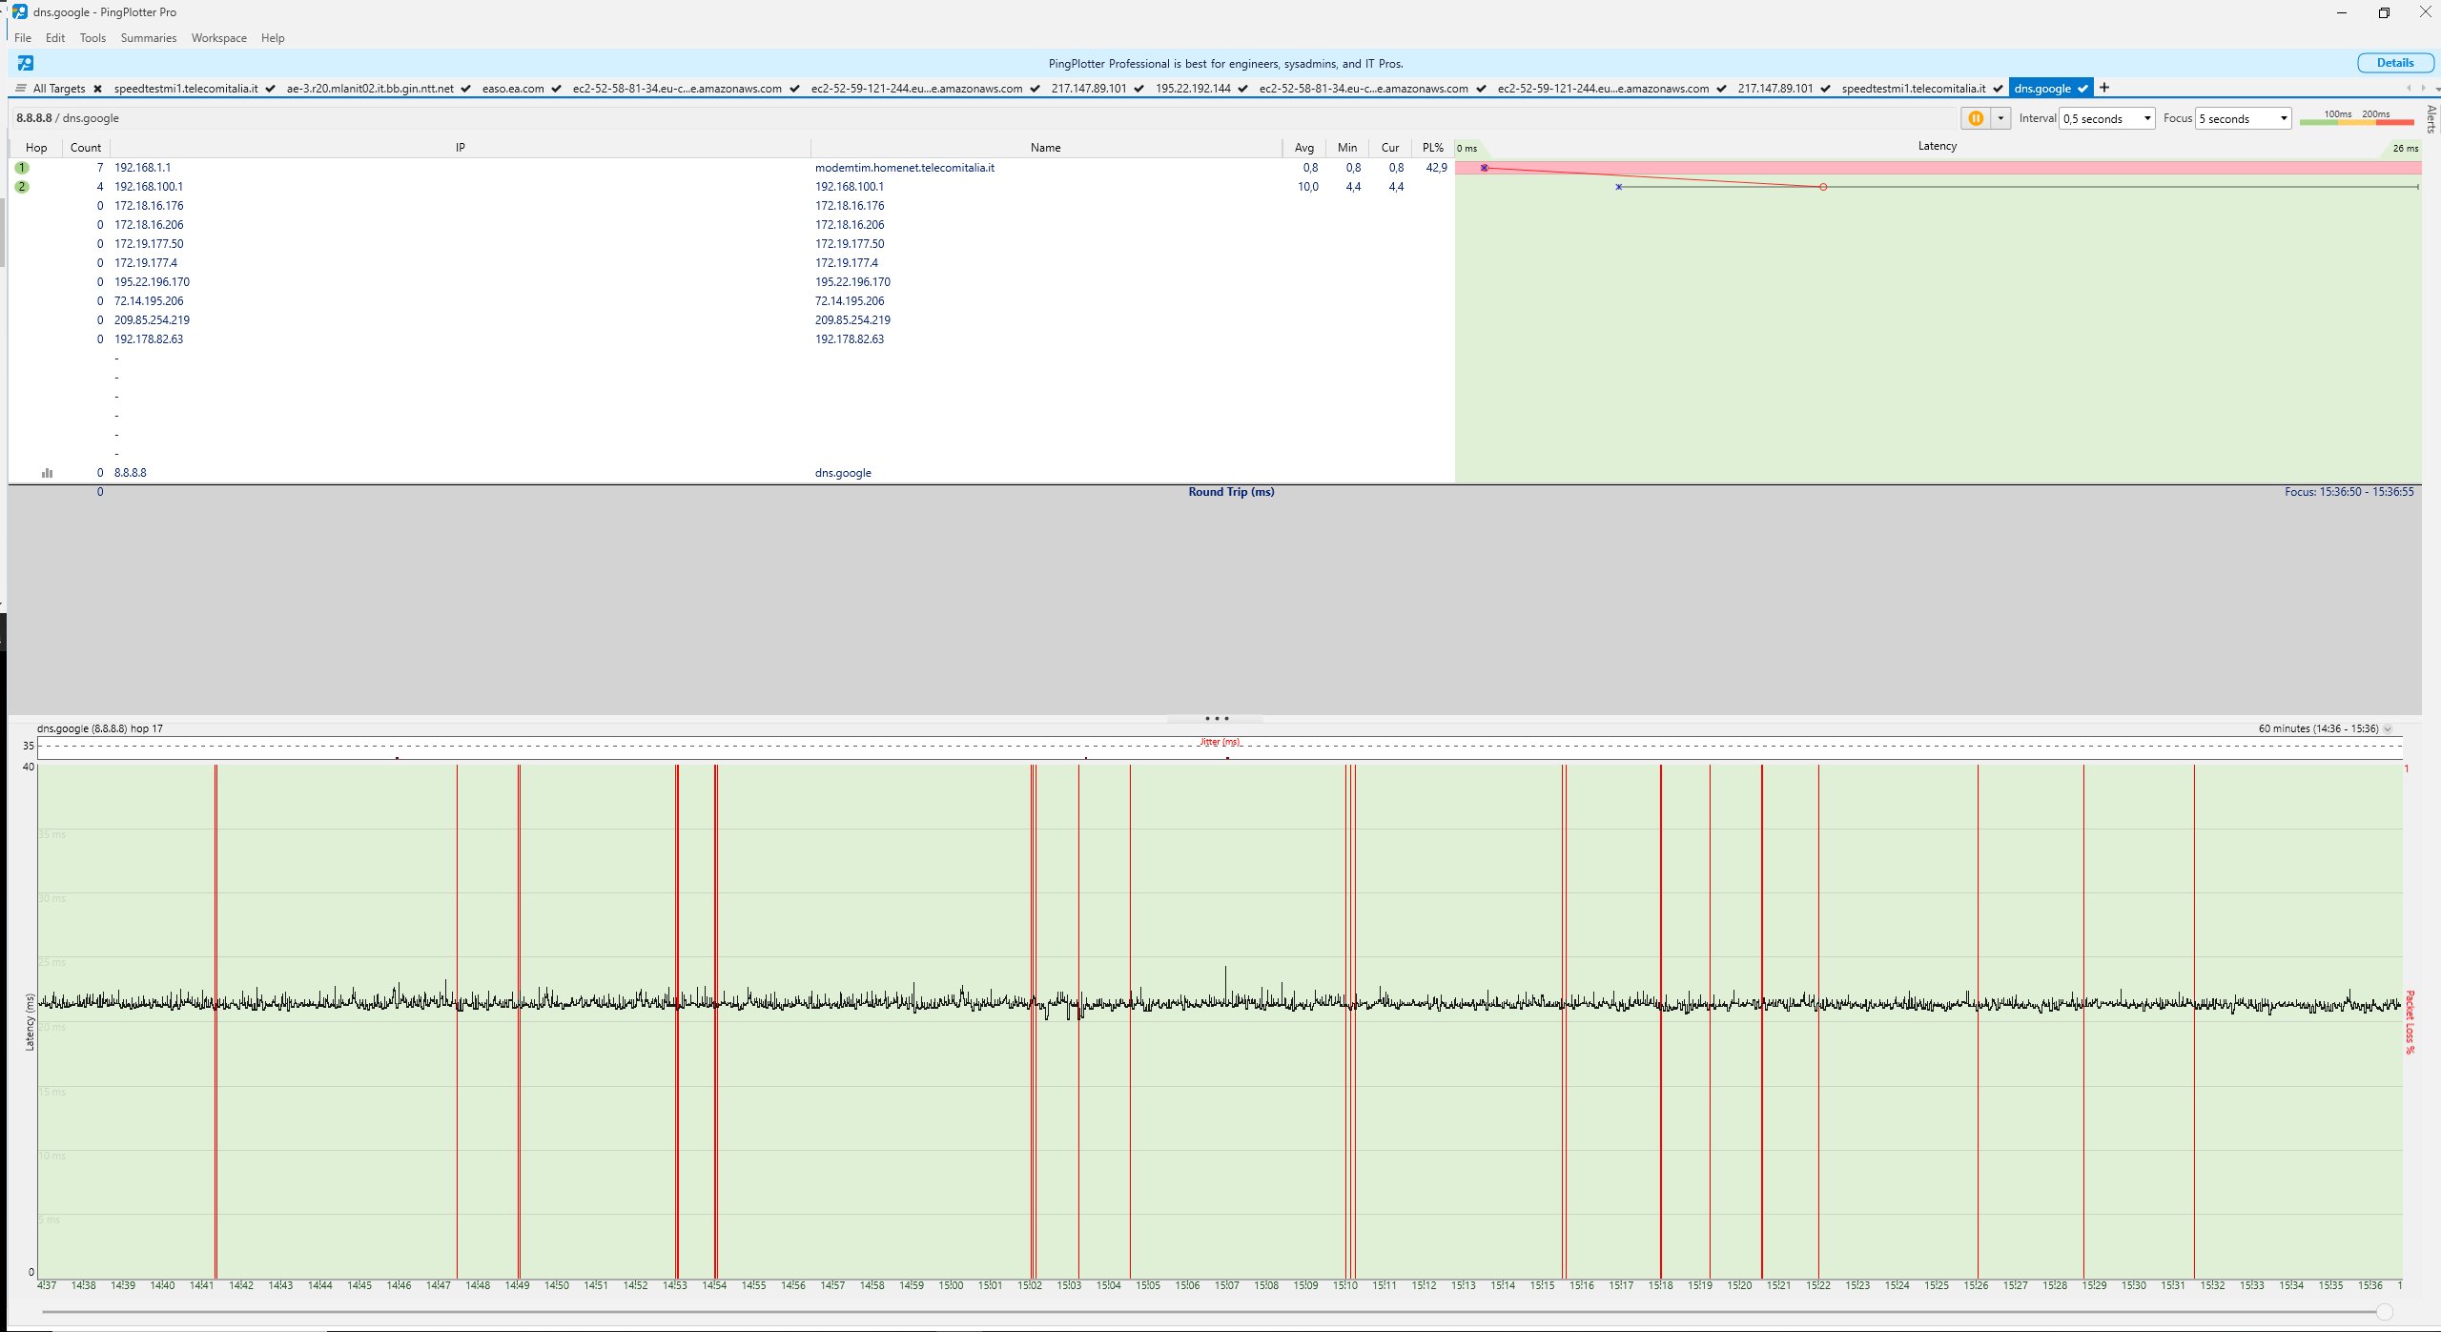The width and height of the screenshot is (2441, 1332).
Task: Click the Min column header
Action: 1347,148
